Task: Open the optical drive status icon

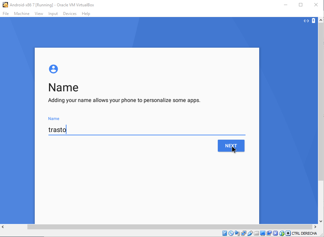Action: point(231,233)
